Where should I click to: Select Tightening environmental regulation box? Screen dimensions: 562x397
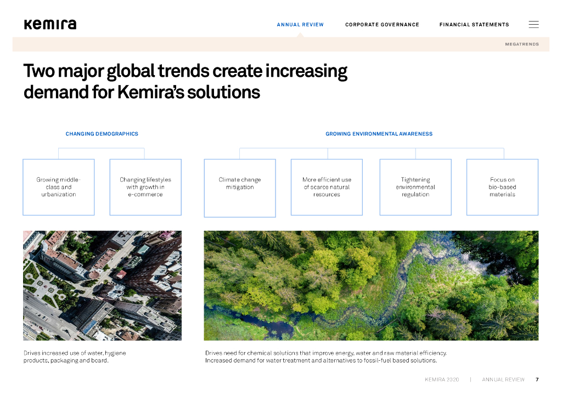pyautogui.click(x=415, y=187)
